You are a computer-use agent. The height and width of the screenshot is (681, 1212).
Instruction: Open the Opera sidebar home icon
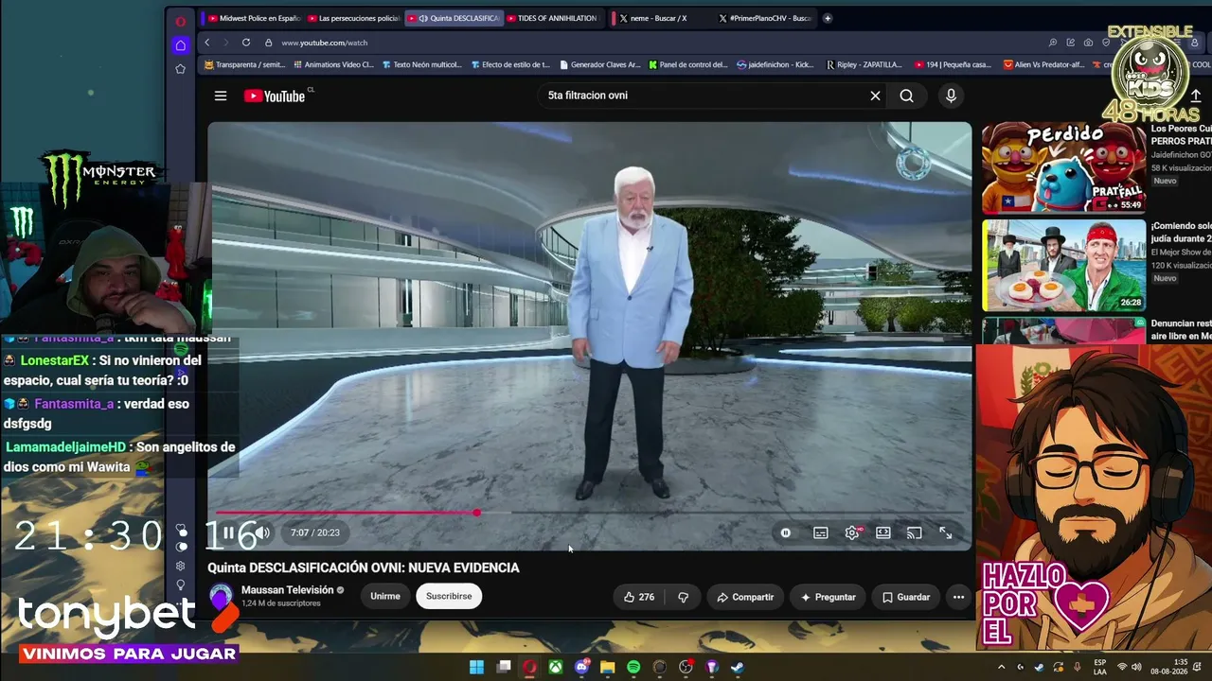[180, 45]
